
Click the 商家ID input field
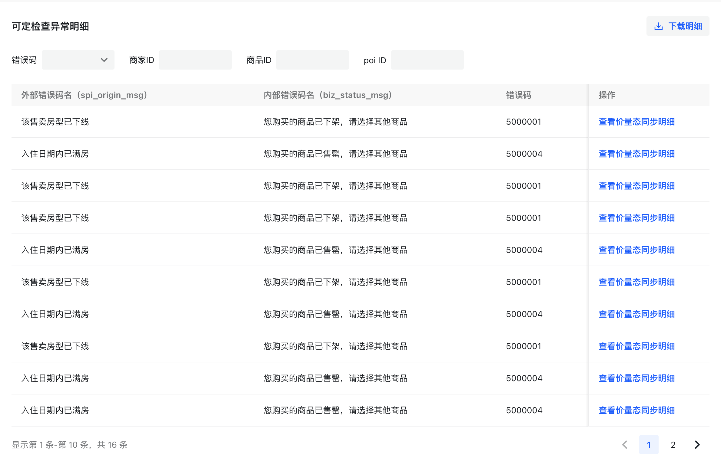[195, 60]
